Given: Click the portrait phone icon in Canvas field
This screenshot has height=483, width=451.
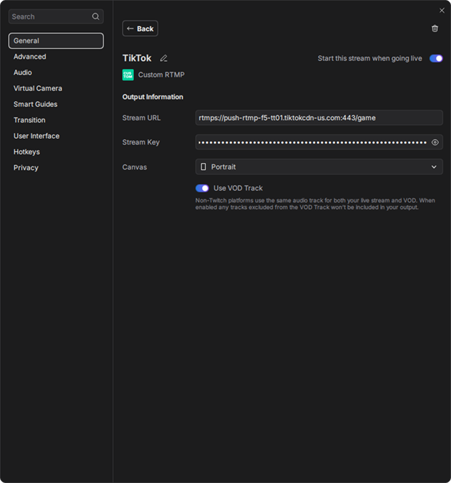Looking at the screenshot, I should pyautogui.click(x=203, y=167).
